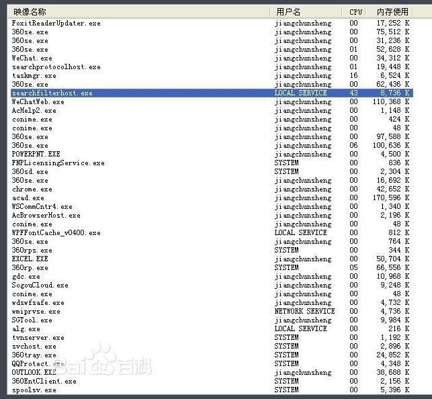Sort by the 内存使用 column header
The height and width of the screenshot is (399, 432).
click(389, 12)
